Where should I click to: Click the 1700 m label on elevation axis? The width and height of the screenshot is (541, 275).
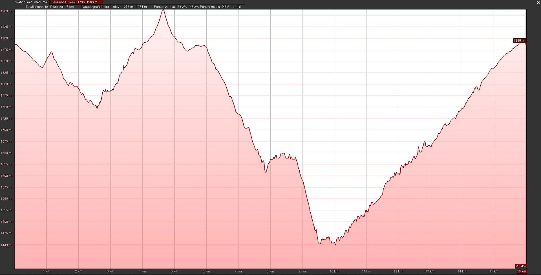click(6, 130)
